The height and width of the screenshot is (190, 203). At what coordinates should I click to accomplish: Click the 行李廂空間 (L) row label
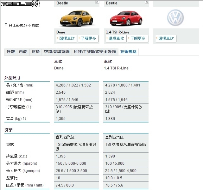(x=19, y=107)
